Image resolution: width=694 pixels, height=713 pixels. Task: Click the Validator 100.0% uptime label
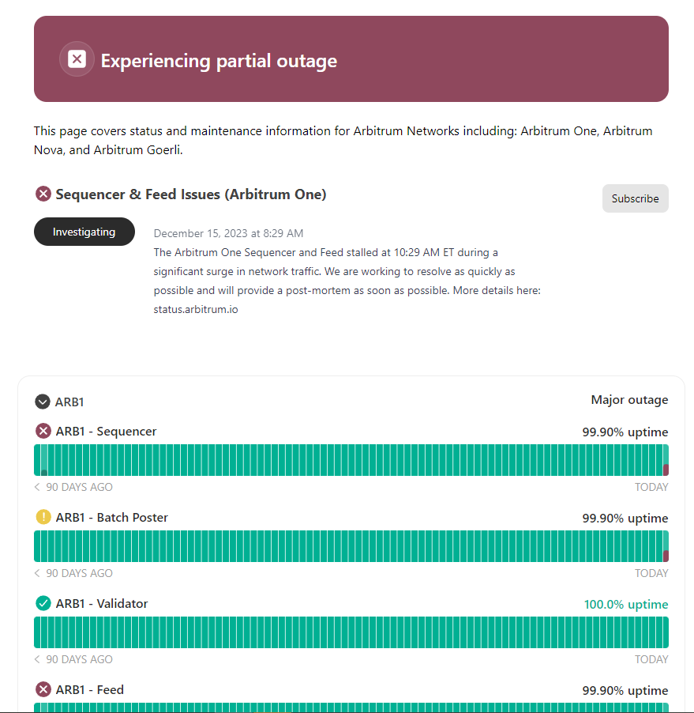coord(625,605)
